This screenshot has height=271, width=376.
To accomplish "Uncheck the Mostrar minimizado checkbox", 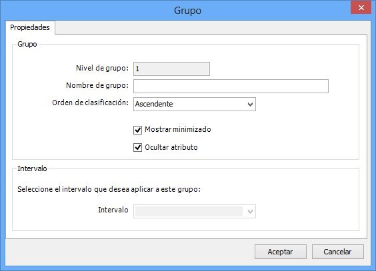I will pos(137,130).
